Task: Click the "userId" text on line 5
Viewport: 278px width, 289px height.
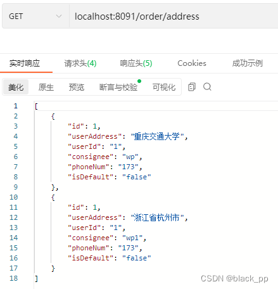Action: click(85, 146)
